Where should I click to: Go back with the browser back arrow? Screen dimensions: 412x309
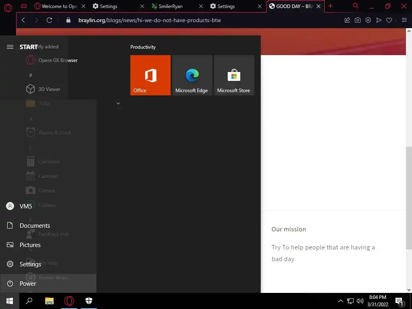[x=23, y=20]
